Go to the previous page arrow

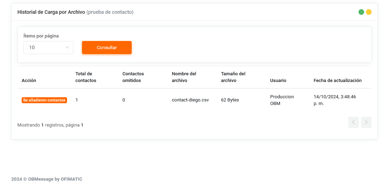pyautogui.click(x=353, y=122)
